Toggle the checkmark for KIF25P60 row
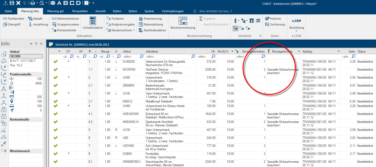This screenshot has width=376, height=167. tap(56, 70)
